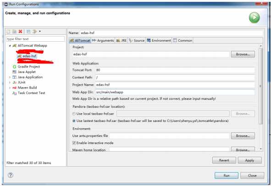Click the scroll down arrow in tab panel
Screen dimensions: 271x186
261,149
